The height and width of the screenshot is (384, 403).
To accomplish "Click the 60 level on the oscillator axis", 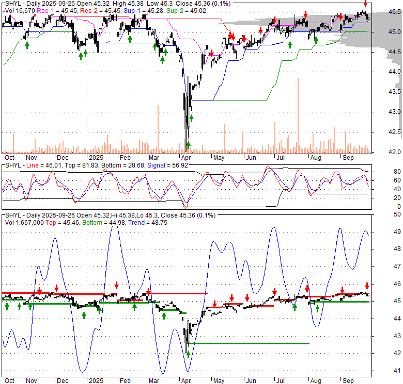I will 397,180.
